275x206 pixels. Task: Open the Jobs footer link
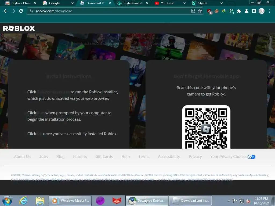click(44, 157)
